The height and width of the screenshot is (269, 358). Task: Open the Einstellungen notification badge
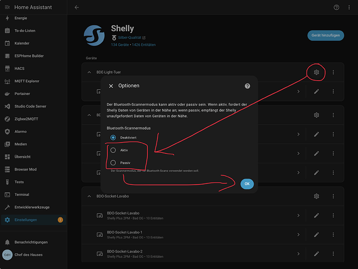[60, 220]
